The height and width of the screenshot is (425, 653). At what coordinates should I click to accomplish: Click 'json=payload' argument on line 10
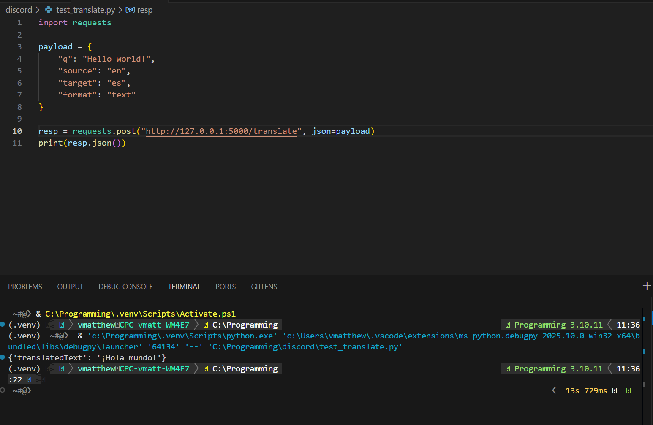(340, 131)
